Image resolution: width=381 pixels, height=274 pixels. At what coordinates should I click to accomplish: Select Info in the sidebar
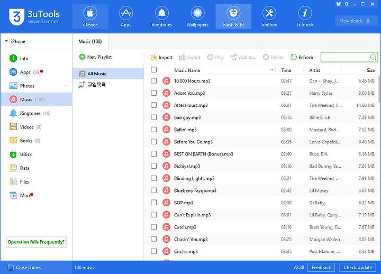[x=37, y=58]
